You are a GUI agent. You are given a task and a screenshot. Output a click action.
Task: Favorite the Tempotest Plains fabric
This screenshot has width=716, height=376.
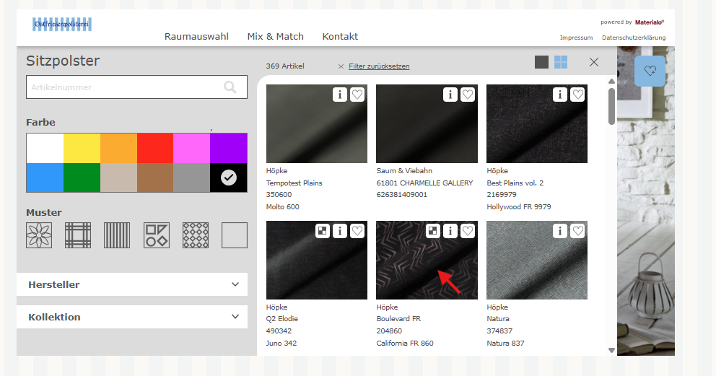357,95
